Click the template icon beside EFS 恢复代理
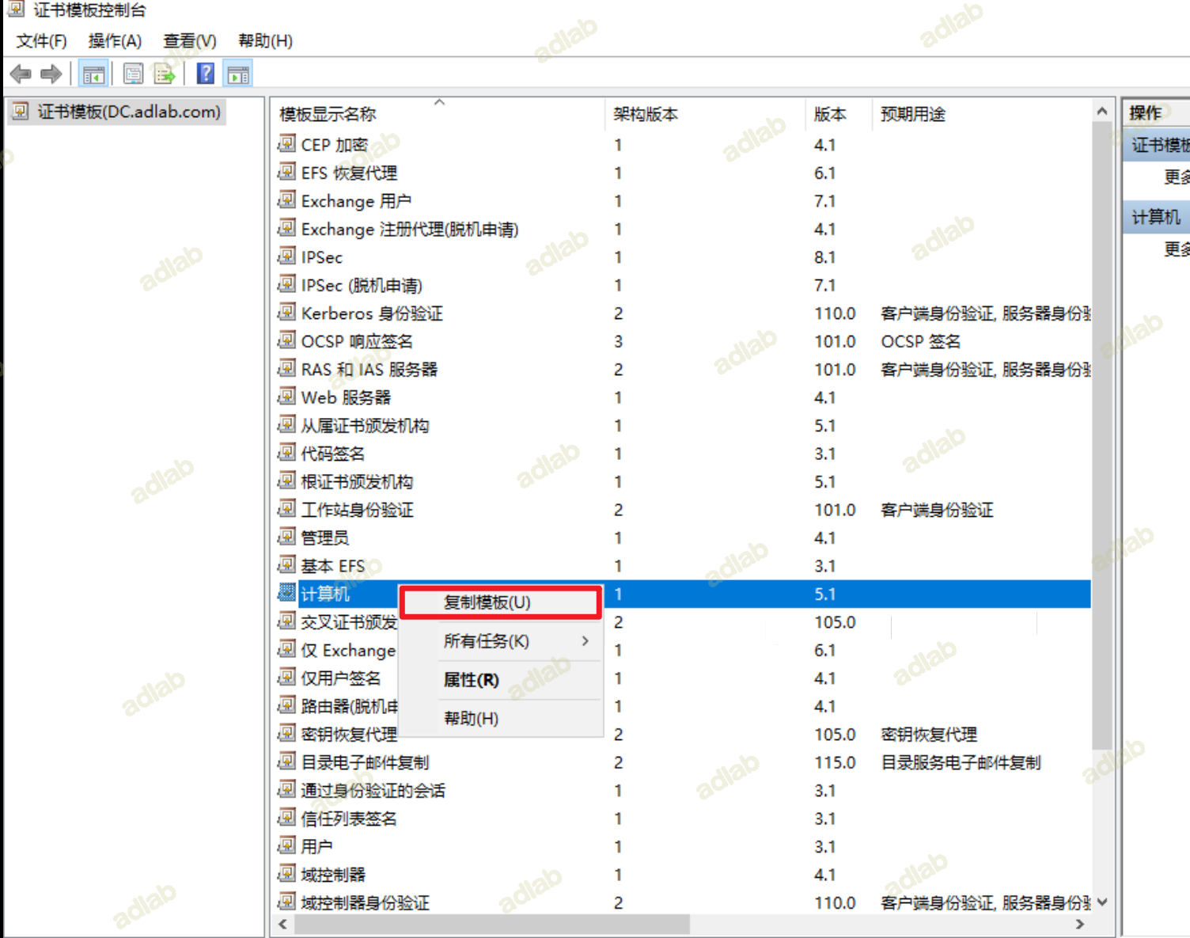The image size is (1190, 938). pyautogui.click(x=286, y=172)
